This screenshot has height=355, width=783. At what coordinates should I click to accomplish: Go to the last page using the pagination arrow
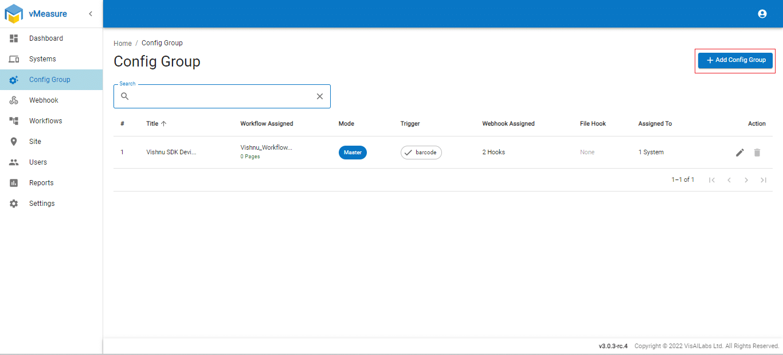(x=764, y=180)
